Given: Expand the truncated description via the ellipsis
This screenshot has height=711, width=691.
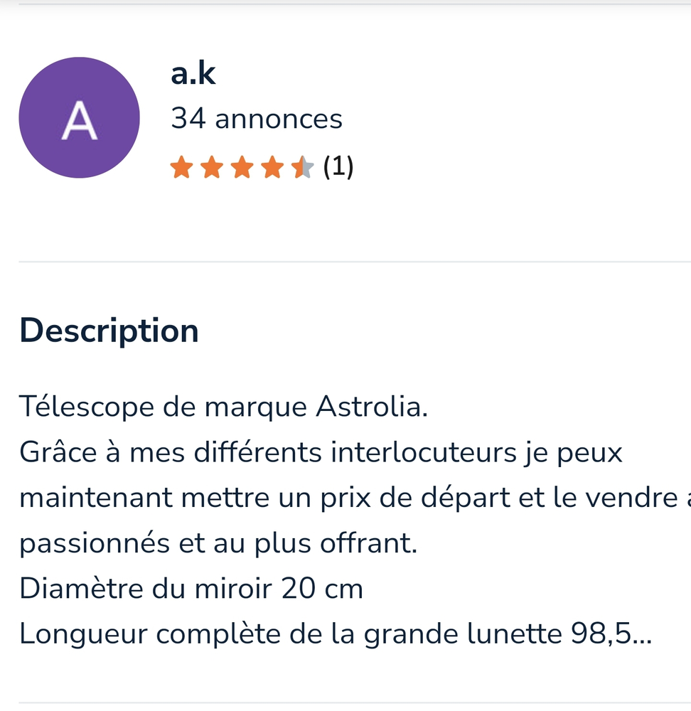Looking at the screenshot, I should (641, 636).
